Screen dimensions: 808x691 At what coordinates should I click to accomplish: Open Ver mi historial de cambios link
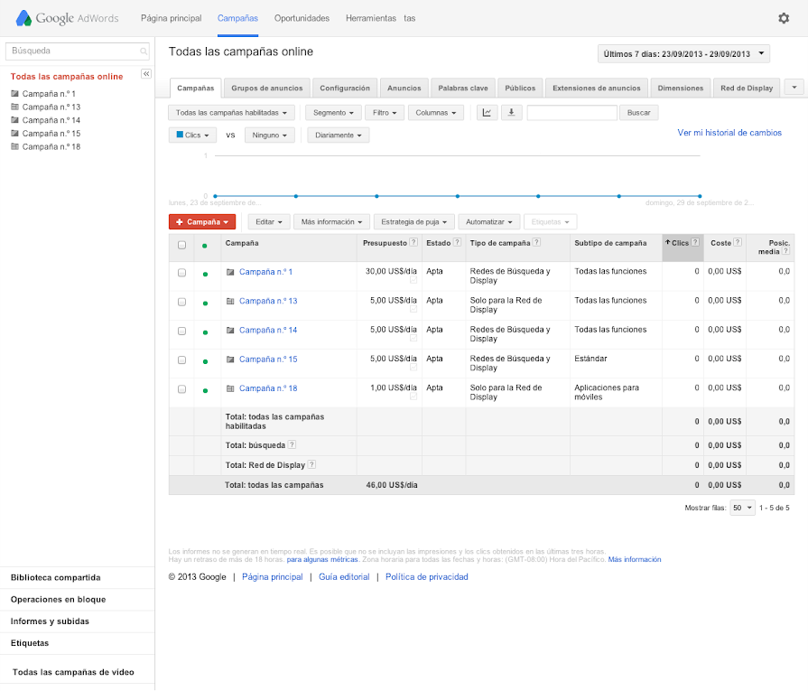coord(729,133)
